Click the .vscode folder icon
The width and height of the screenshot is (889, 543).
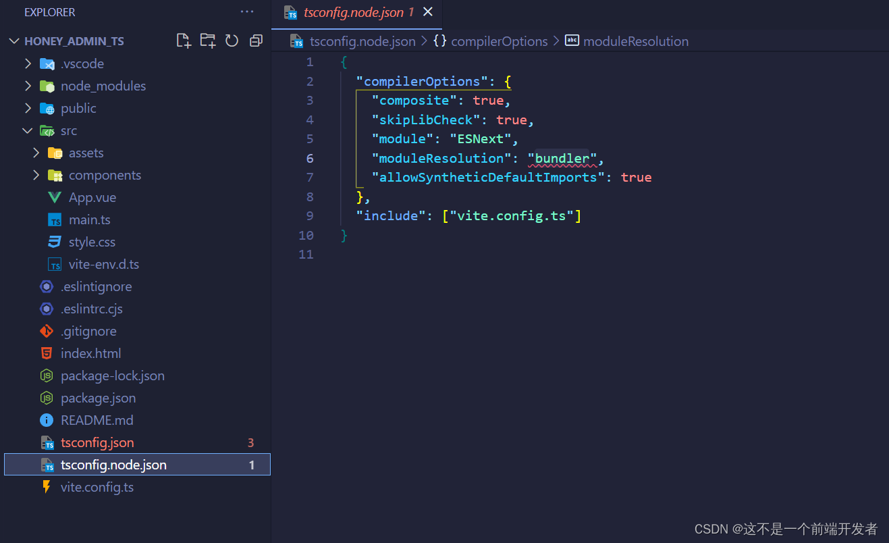tap(47, 63)
